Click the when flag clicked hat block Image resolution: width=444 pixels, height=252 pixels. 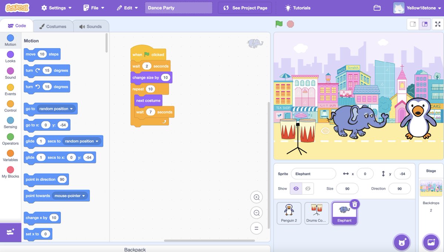click(148, 53)
